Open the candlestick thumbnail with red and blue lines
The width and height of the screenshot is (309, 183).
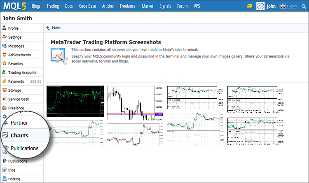135,103
